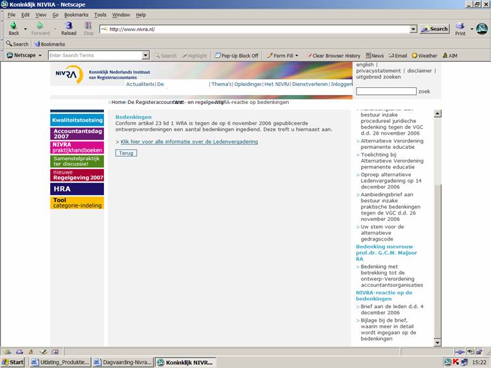Viewport: 491px width, 368px height.
Task: Click the HRA banner
Action: click(x=77, y=189)
